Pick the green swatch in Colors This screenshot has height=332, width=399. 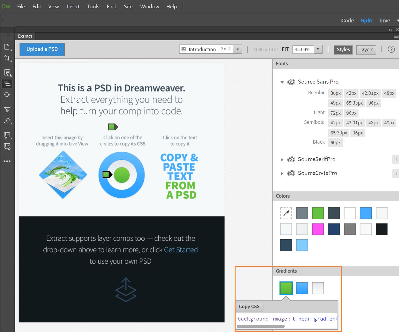point(318,213)
